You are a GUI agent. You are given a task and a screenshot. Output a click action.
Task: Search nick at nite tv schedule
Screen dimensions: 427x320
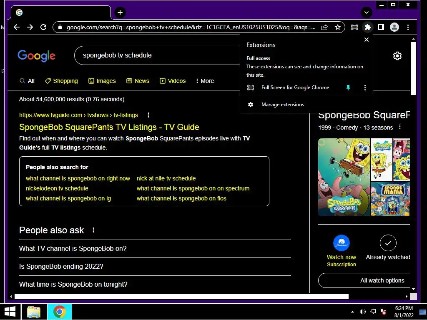[166, 178]
